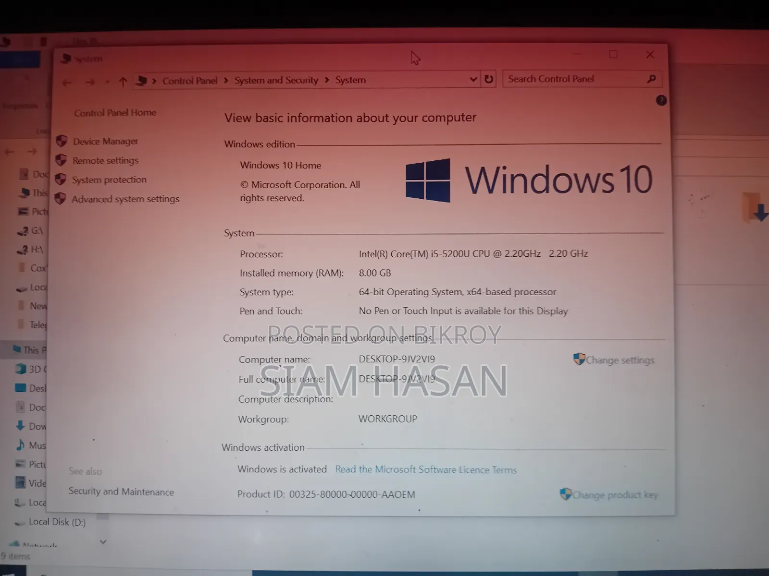The width and height of the screenshot is (769, 576).
Task: Click Change product key
Action: pyautogui.click(x=615, y=495)
